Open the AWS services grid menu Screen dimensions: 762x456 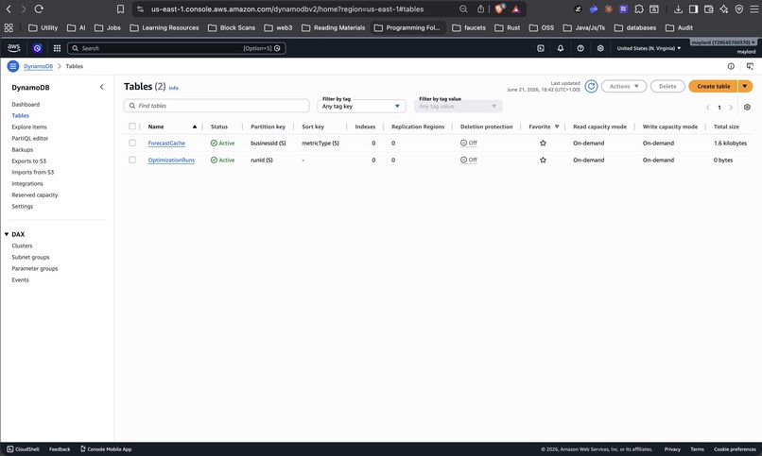tap(57, 48)
